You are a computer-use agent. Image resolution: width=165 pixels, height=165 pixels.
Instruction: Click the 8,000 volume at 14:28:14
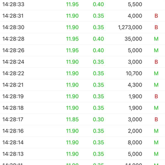(135, 142)
